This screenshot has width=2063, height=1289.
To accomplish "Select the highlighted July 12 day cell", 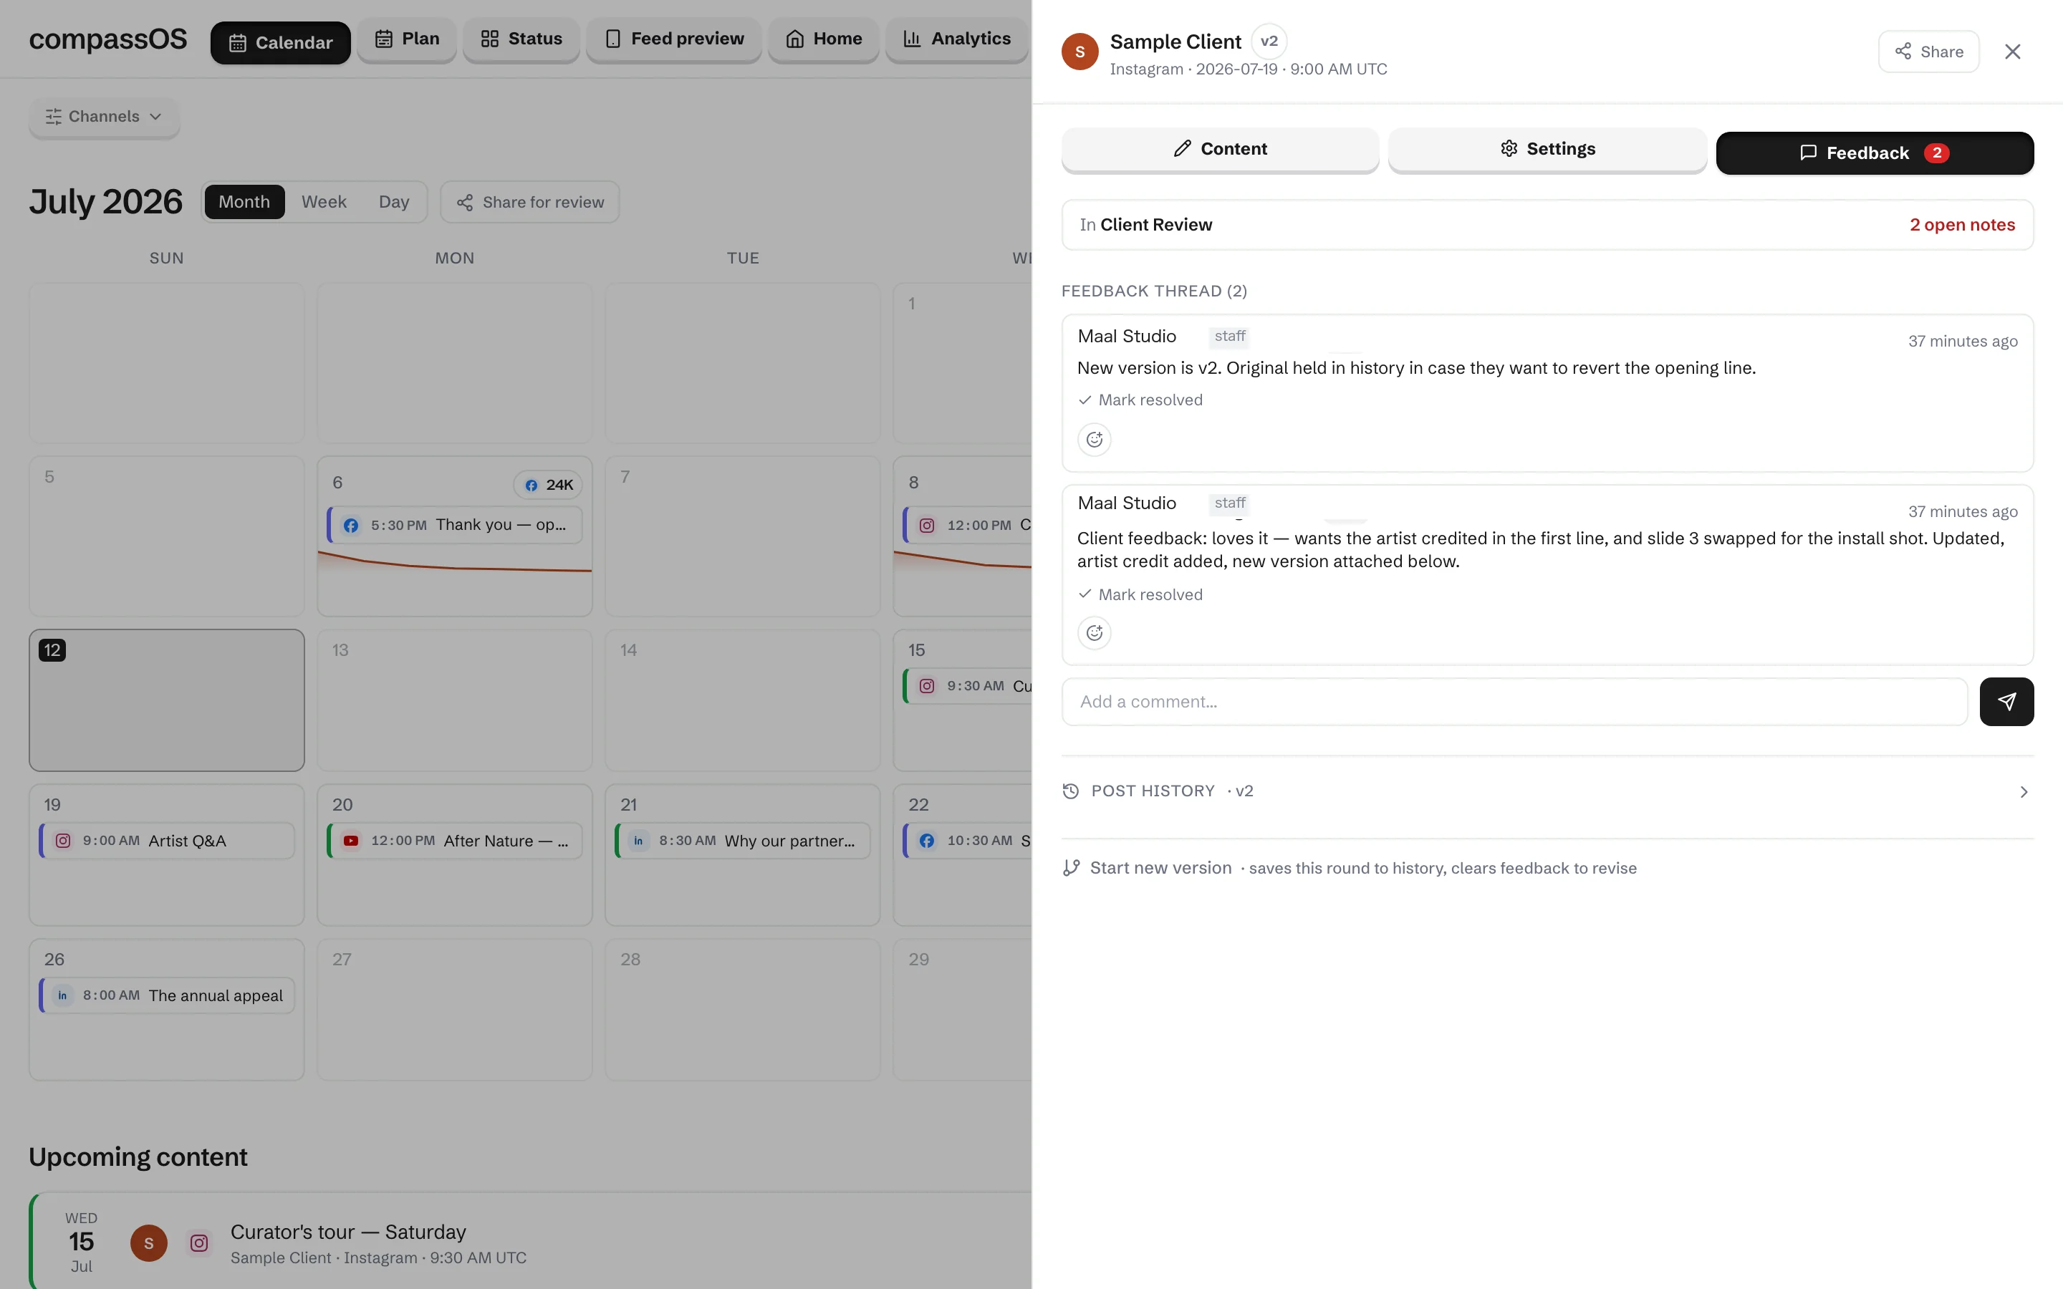I will coord(166,700).
